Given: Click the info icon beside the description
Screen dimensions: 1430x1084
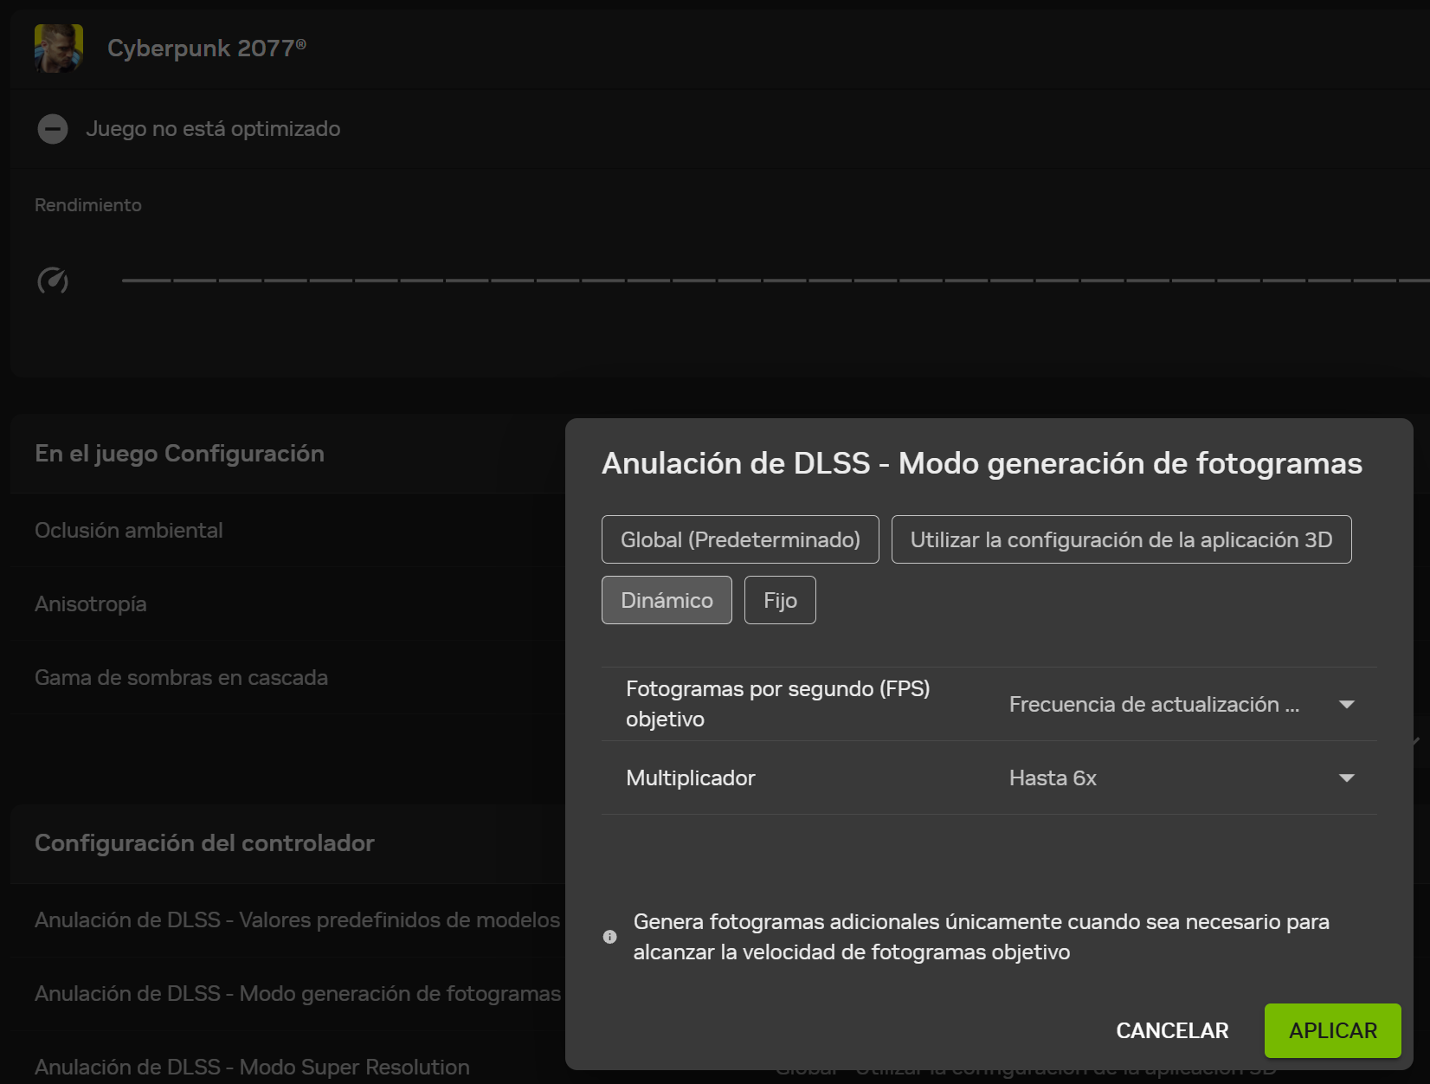Looking at the screenshot, I should [610, 937].
